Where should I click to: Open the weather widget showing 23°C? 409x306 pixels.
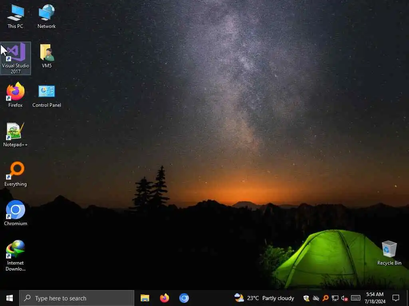[264, 298]
